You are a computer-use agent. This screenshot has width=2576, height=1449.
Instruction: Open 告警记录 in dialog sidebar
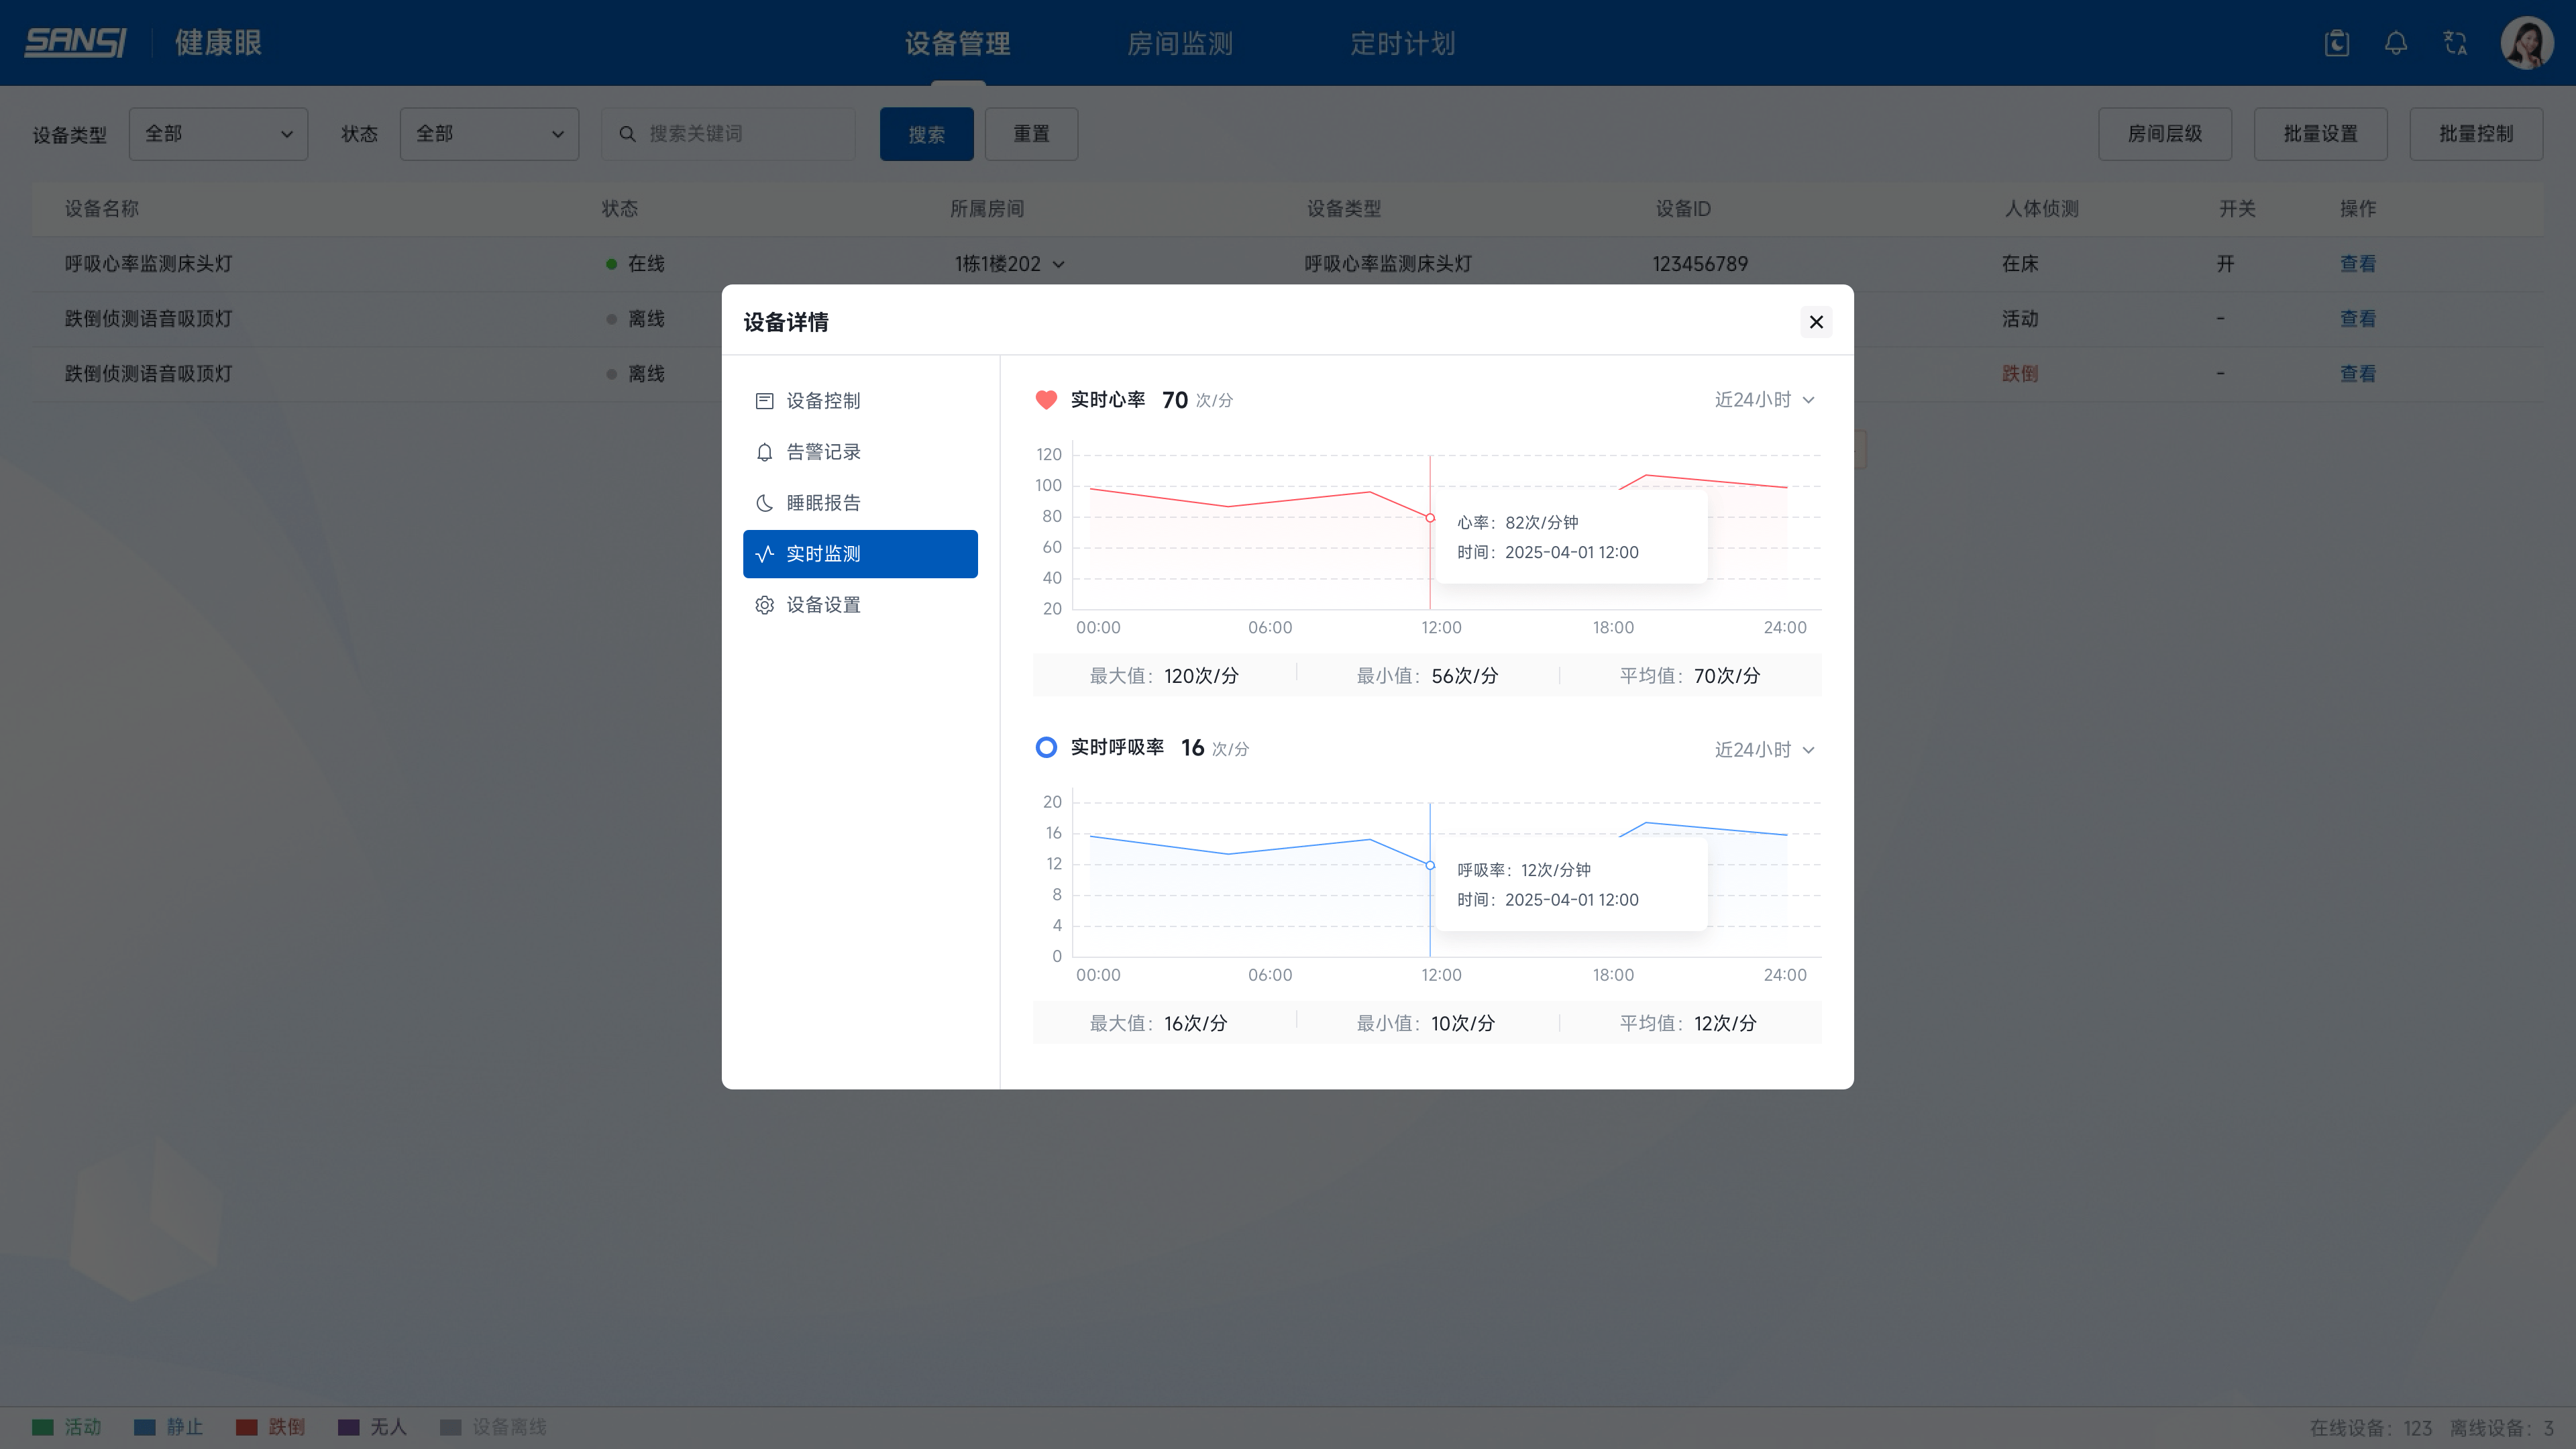[x=860, y=452]
